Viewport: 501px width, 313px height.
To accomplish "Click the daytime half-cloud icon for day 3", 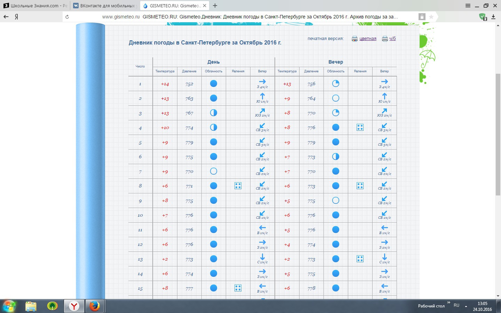I will coord(214,113).
